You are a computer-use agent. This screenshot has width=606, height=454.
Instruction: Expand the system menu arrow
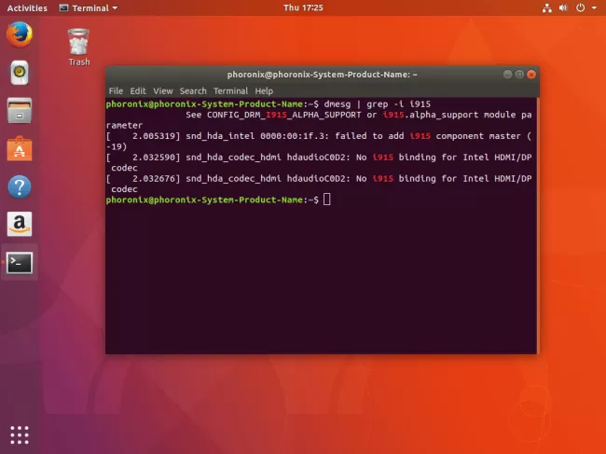(x=594, y=7)
